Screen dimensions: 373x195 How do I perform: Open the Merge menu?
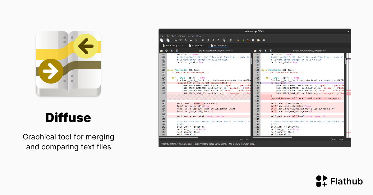tap(191, 36)
